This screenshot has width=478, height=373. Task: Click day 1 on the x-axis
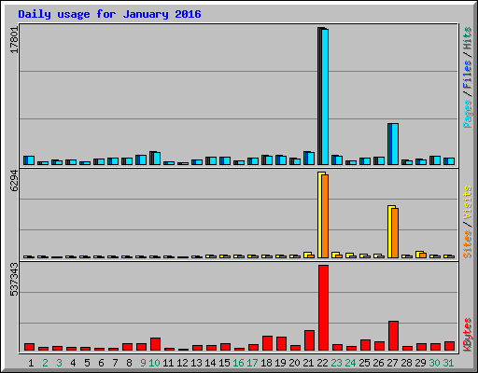click(31, 363)
